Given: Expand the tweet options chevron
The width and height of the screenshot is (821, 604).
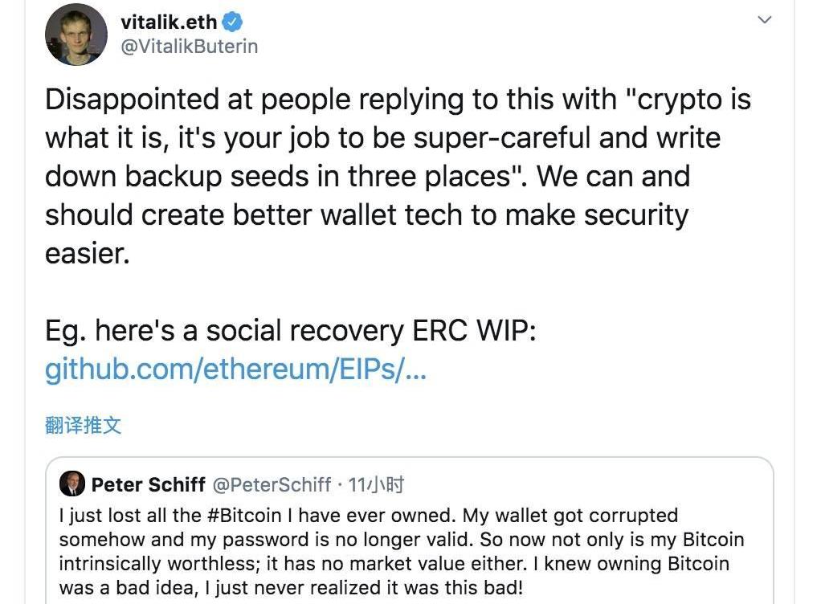Looking at the screenshot, I should 765,20.
